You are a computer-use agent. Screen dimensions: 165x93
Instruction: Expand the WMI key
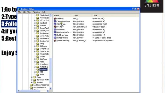click(x=35, y=72)
